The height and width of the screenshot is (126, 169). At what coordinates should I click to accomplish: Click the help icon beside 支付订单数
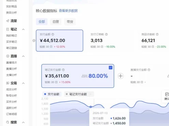[107, 34]
